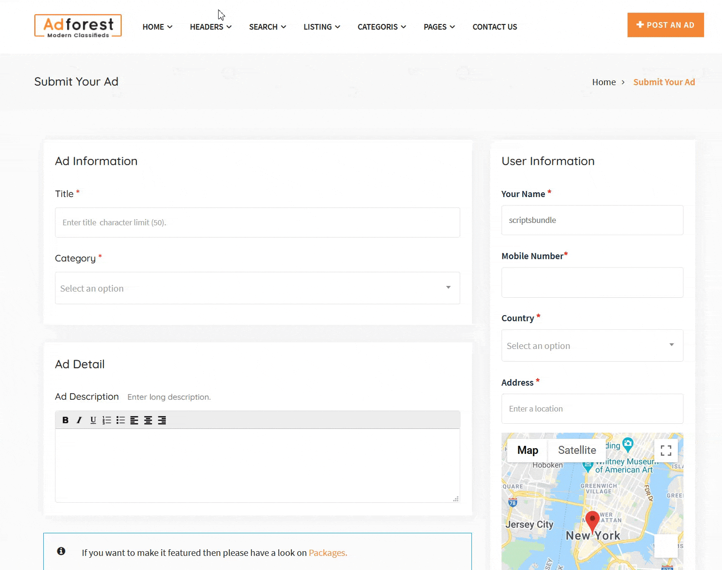
Task: Apply underline formatting to ad description text
Action: coord(93,420)
